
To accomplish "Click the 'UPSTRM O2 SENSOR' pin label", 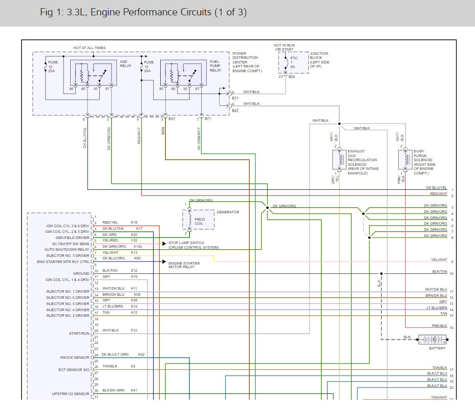I will point(71,394).
